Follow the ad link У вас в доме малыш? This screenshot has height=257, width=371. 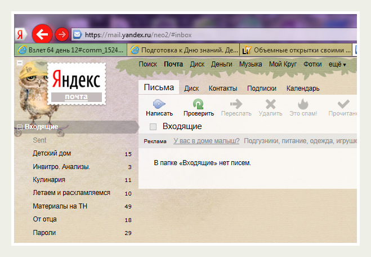206,141
